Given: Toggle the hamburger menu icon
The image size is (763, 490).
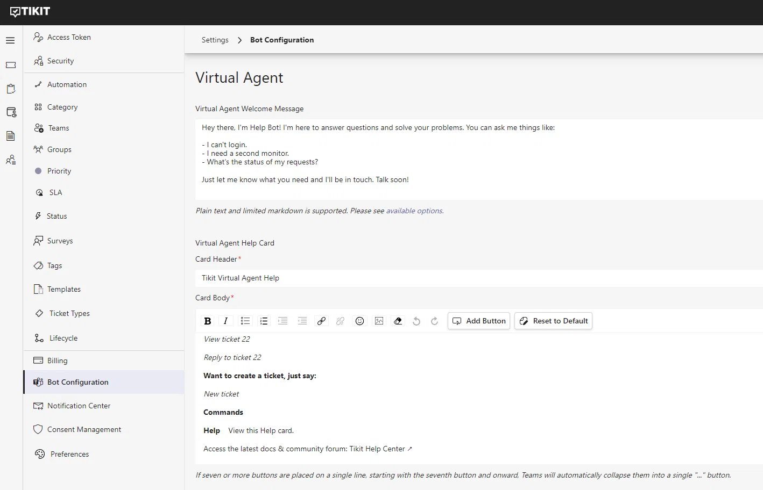Looking at the screenshot, I should [x=10, y=40].
